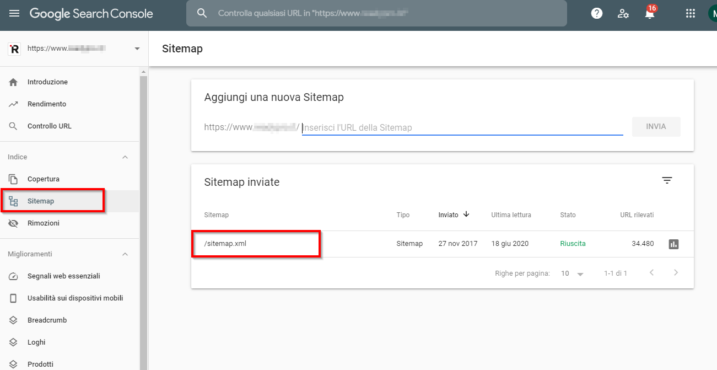Click the Riuscita status text
717x370 pixels.
(573, 244)
